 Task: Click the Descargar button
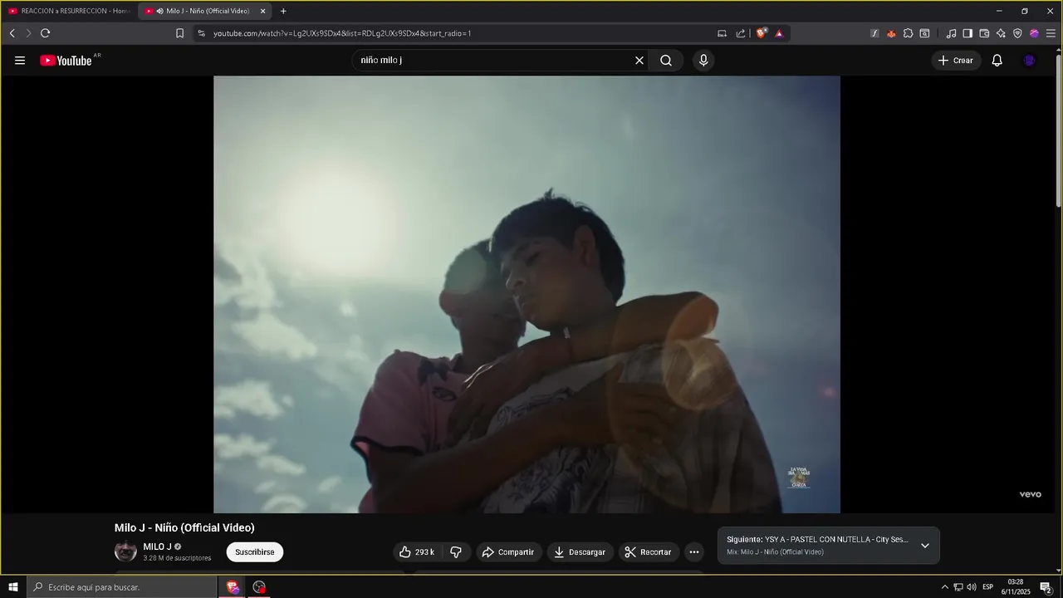click(x=580, y=552)
